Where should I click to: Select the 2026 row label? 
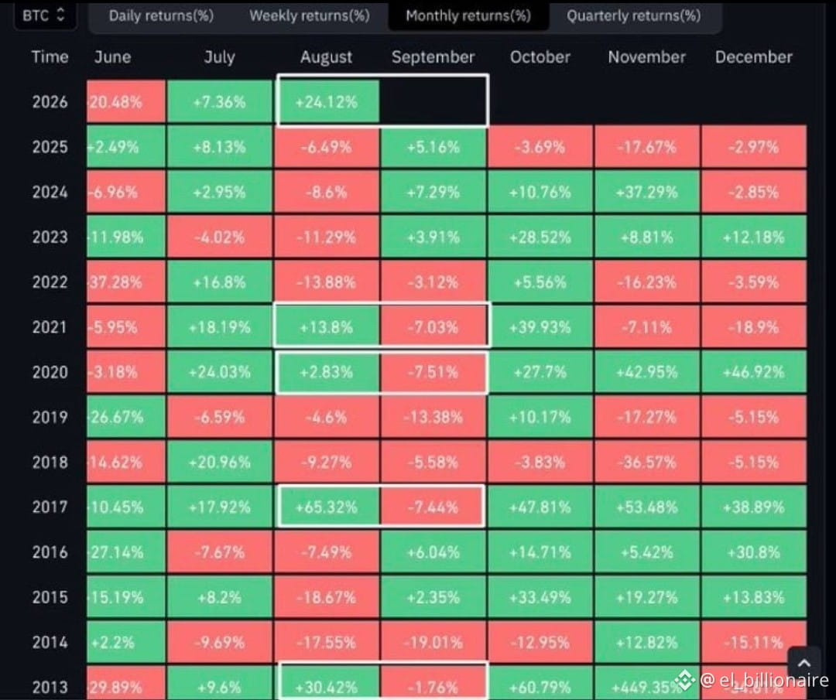[50, 102]
